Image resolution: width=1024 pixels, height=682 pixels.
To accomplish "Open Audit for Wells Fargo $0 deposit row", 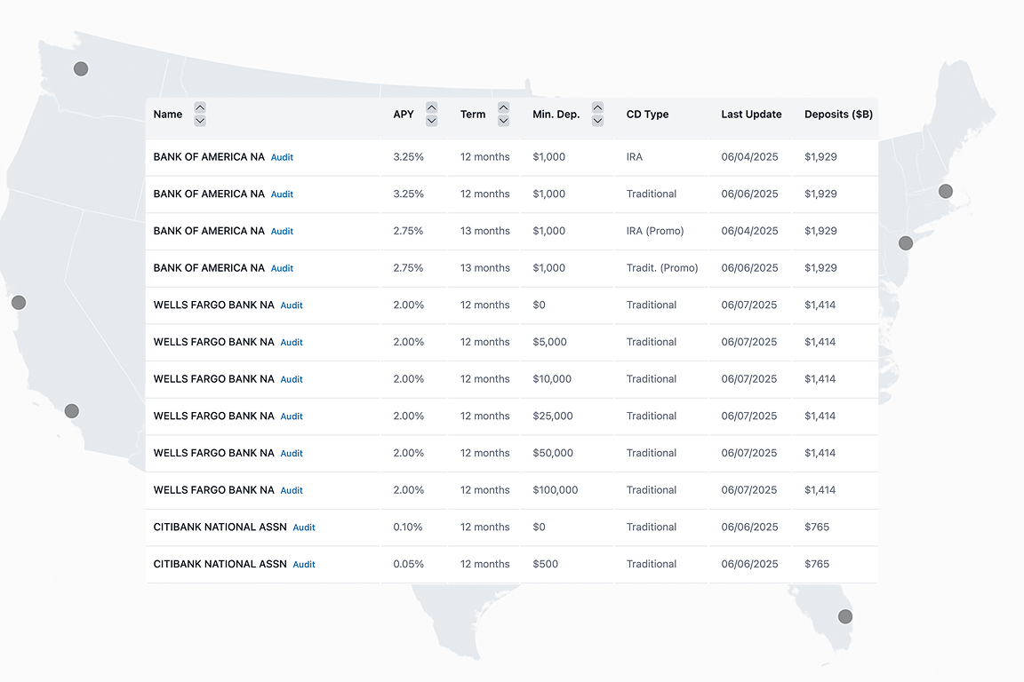I will click(292, 305).
